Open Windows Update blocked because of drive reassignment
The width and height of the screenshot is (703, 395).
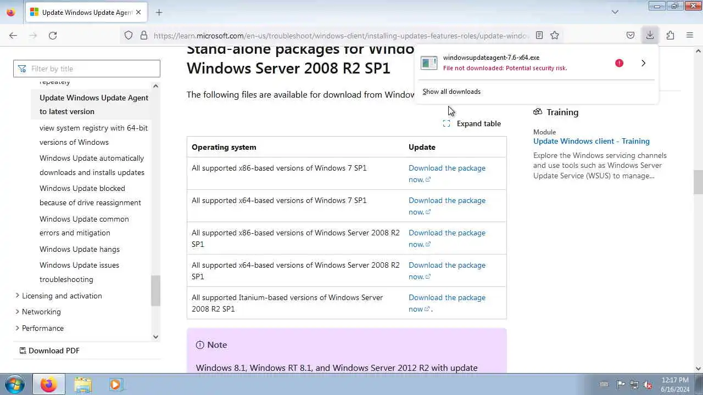[x=90, y=195]
